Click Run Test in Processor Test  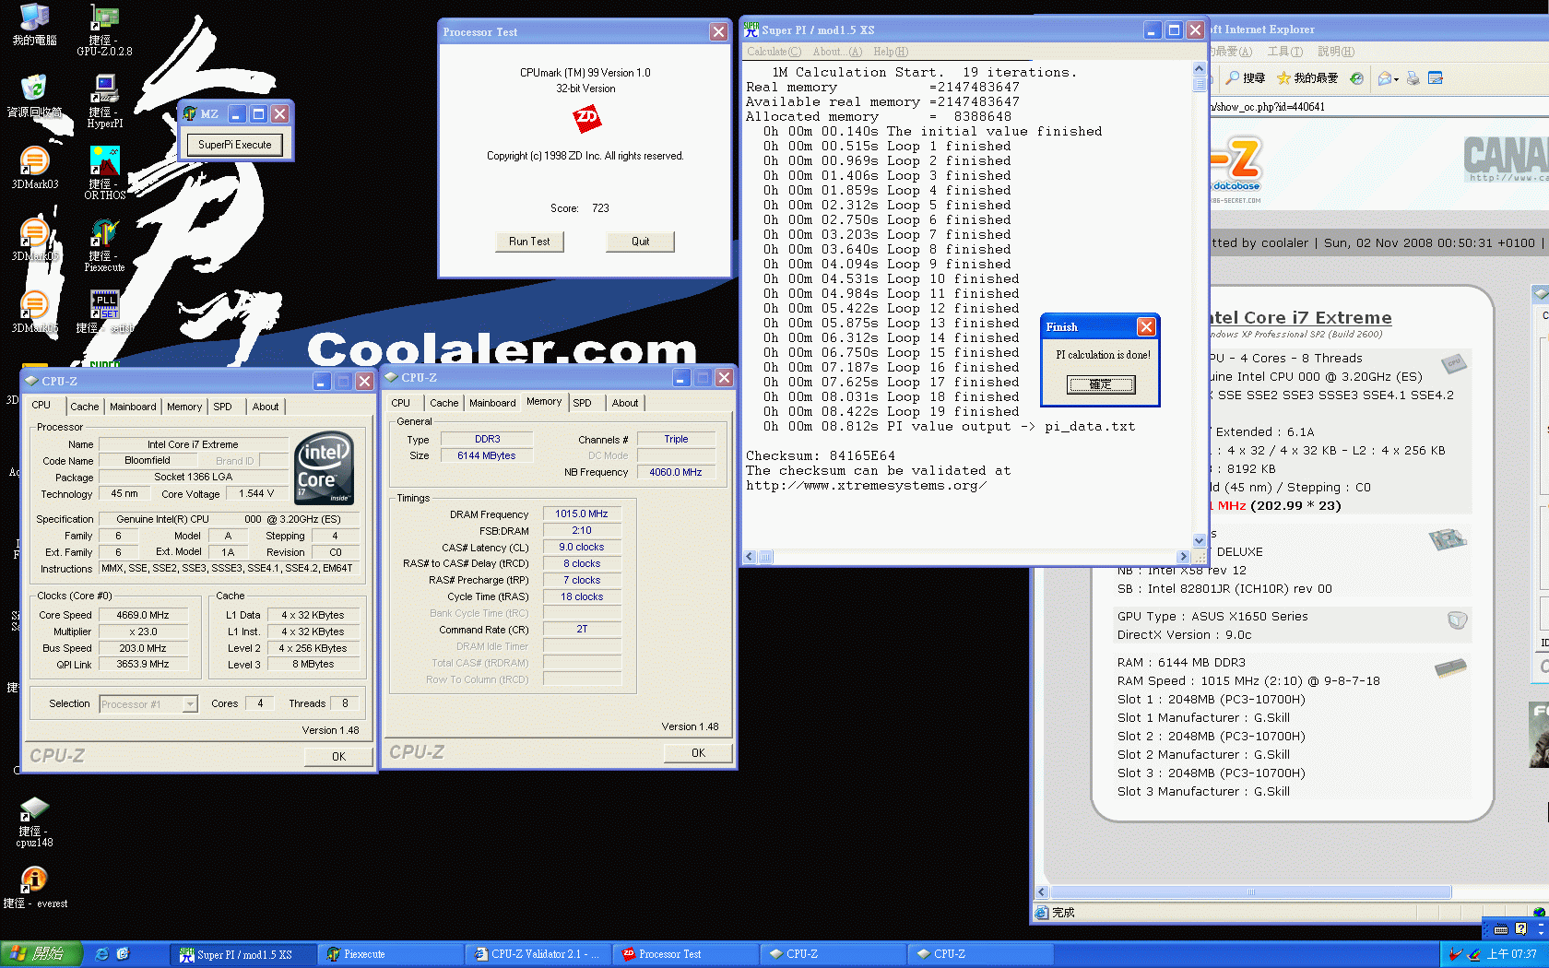click(x=529, y=242)
